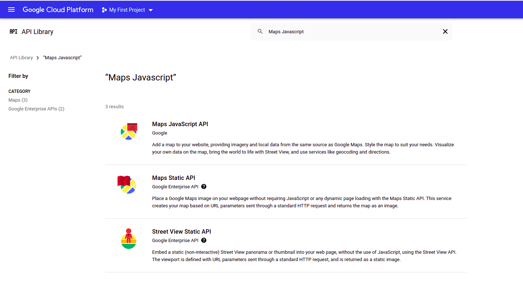Click the search magnifier icon
Screen dimensions: 523x294
tap(260, 31)
